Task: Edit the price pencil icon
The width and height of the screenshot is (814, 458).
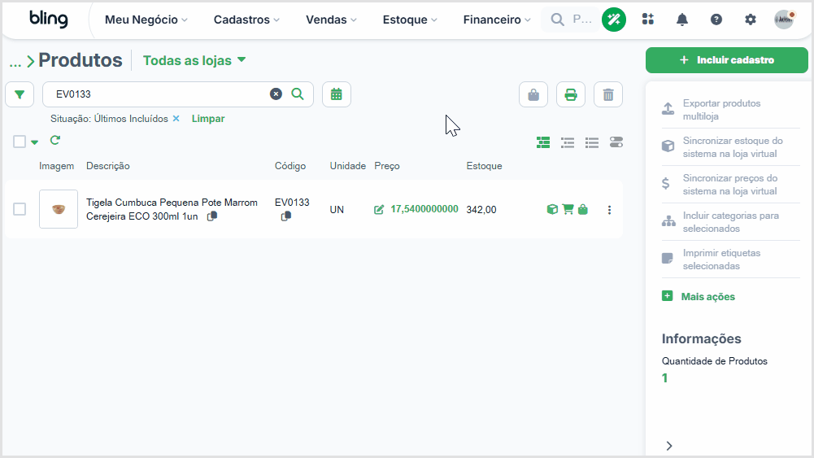Action: point(379,209)
